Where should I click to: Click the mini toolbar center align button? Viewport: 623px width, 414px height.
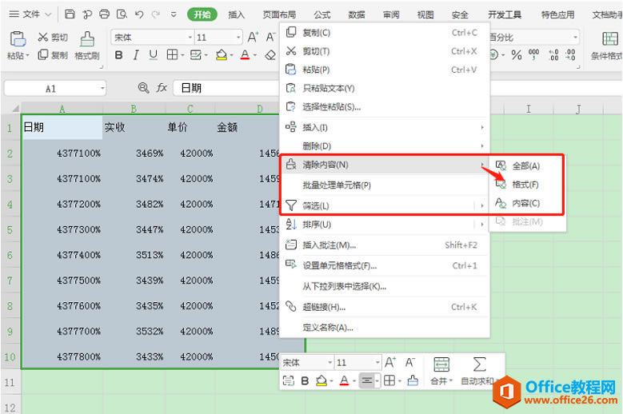pyautogui.click(x=367, y=381)
